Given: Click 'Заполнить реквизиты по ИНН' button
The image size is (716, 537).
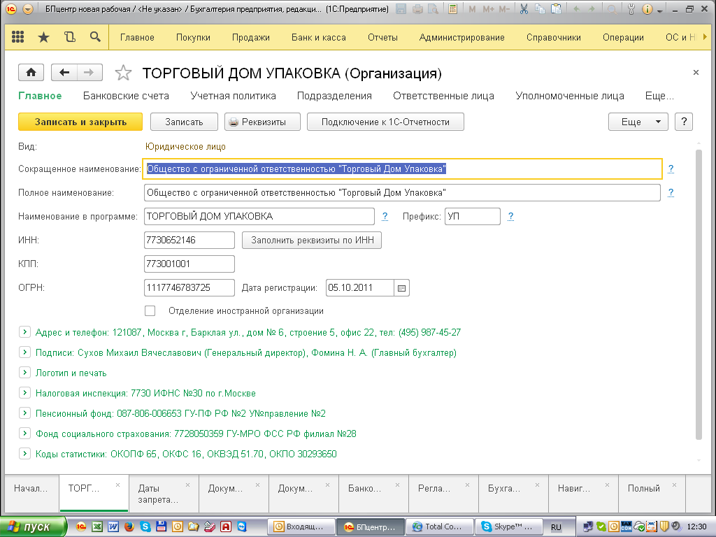Looking at the screenshot, I should pos(312,241).
